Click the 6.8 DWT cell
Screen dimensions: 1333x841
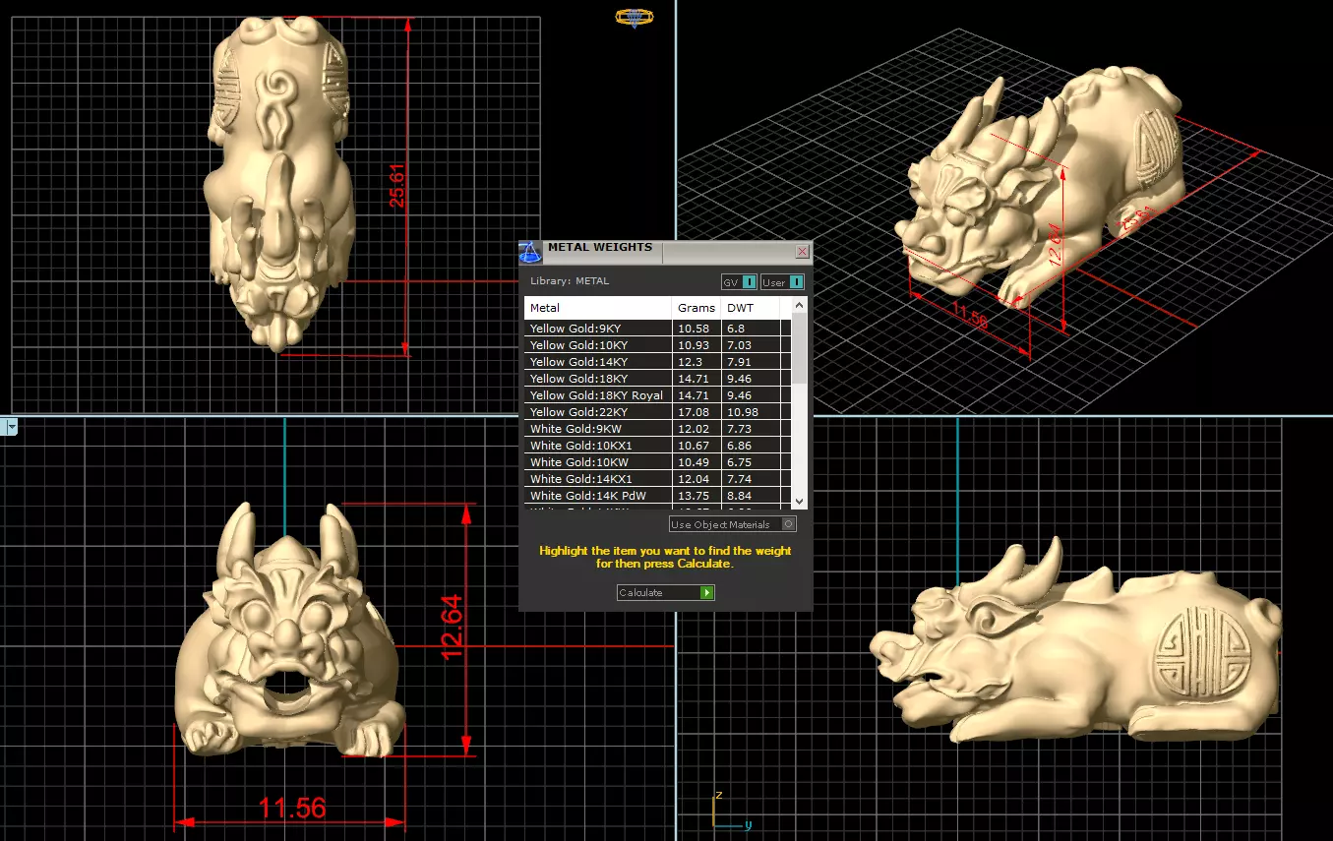pyautogui.click(x=751, y=329)
